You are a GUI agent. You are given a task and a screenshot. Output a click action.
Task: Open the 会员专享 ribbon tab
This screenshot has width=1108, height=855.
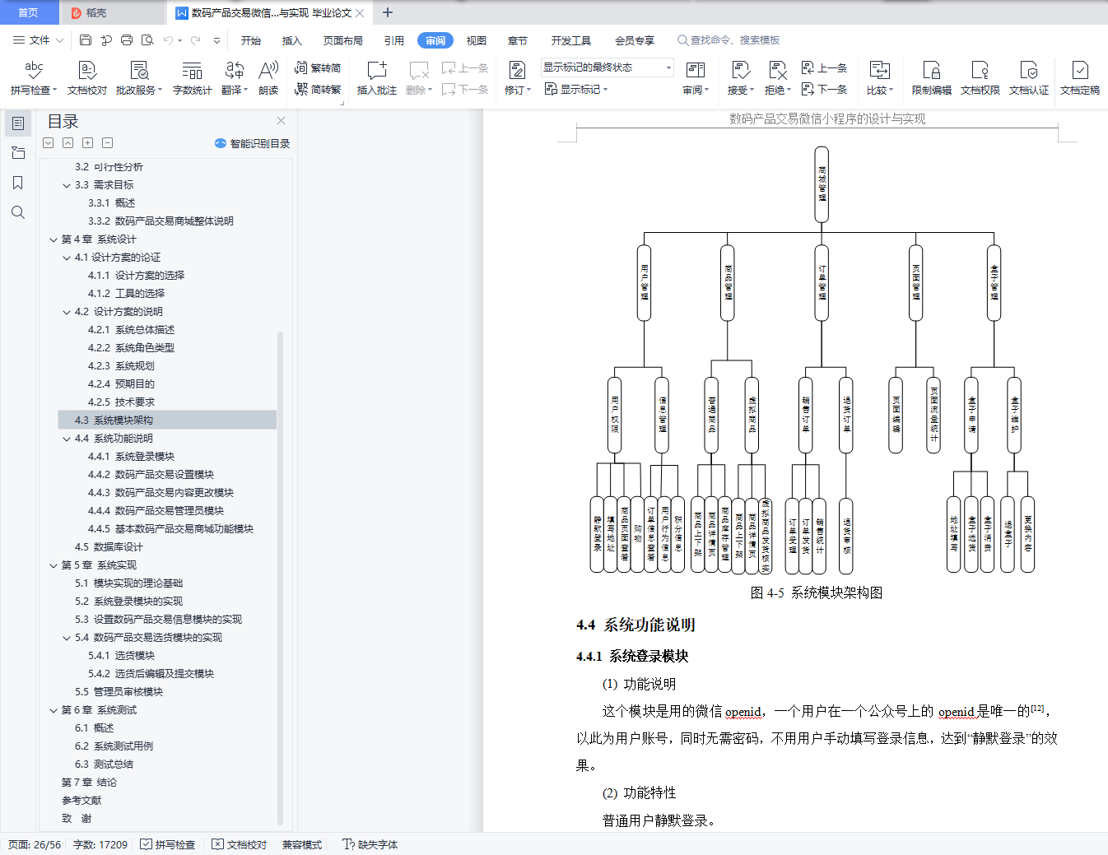click(x=635, y=40)
